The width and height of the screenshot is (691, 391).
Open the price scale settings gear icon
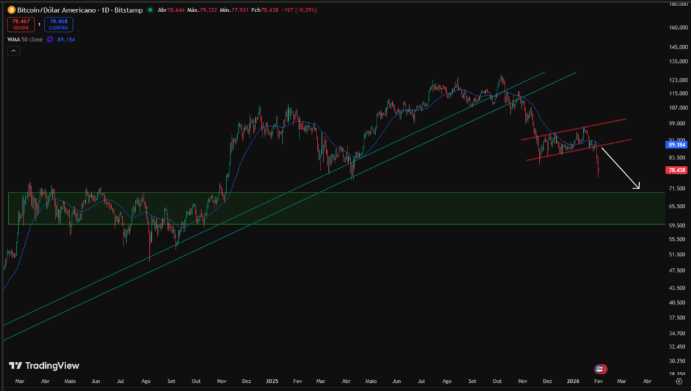(679, 382)
